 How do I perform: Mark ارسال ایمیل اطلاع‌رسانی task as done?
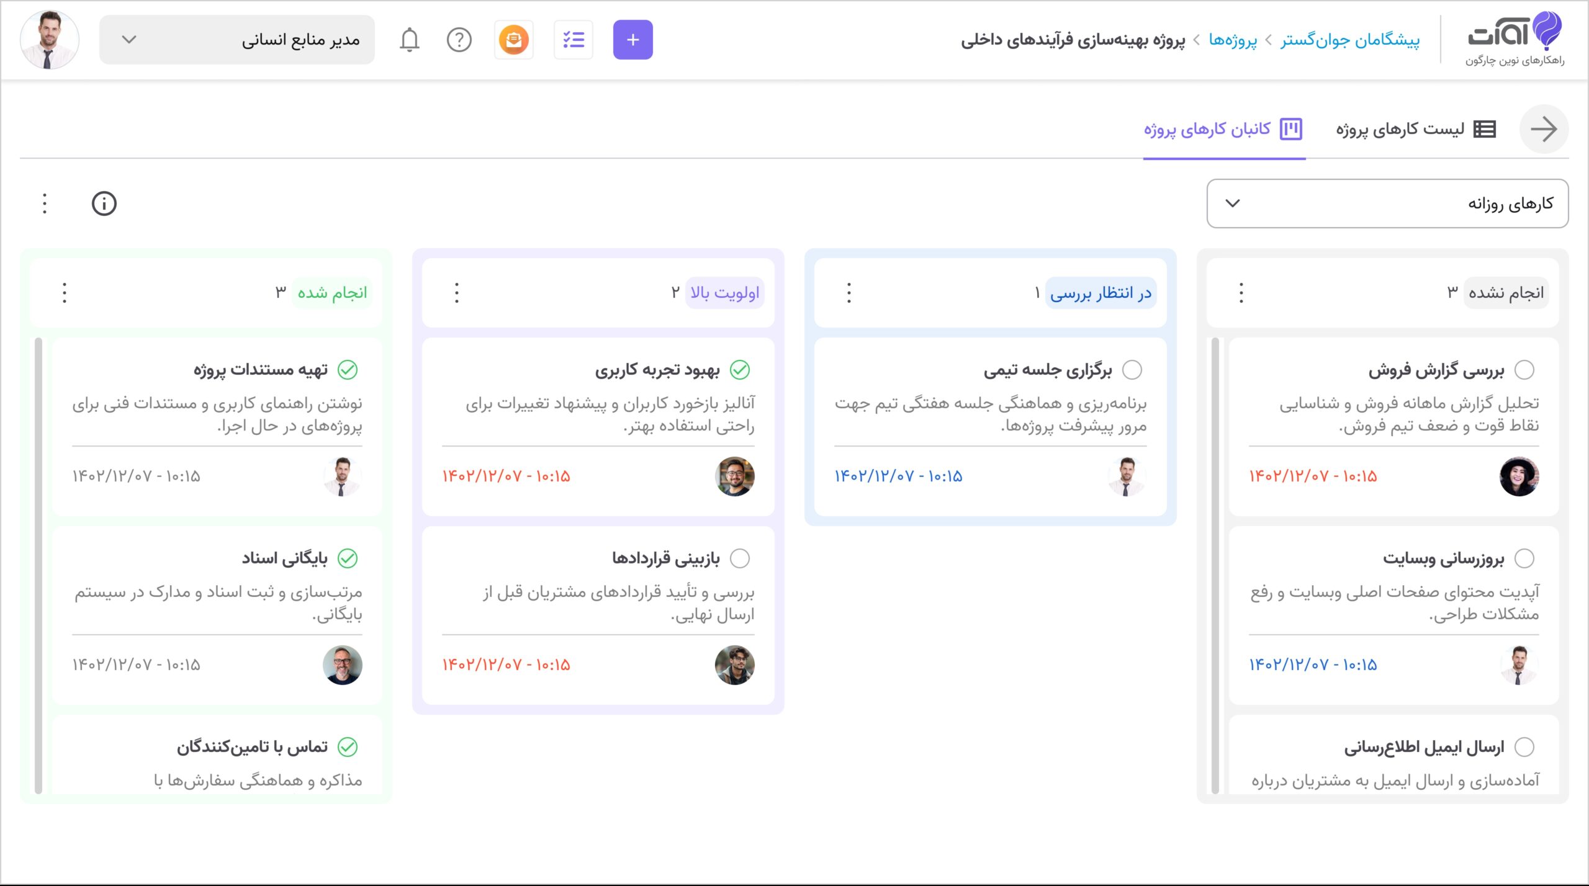pos(1524,747)
